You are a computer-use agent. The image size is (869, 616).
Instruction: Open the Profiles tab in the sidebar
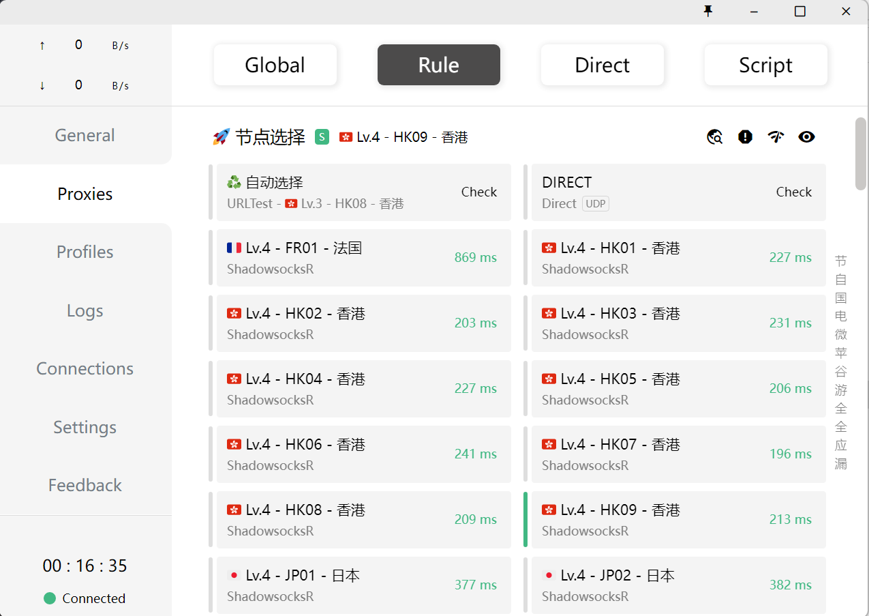pyautogui.click(x=85, y=252)
